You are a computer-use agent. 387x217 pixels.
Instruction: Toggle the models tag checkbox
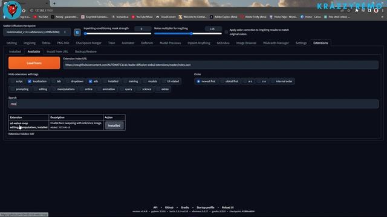145,81
